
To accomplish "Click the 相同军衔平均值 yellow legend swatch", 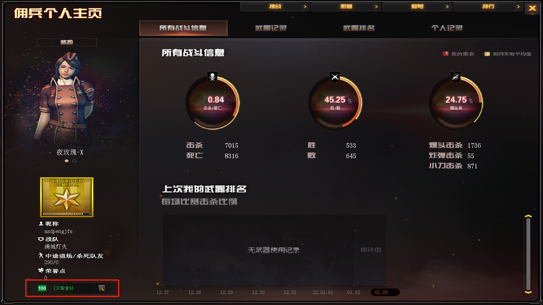I will [487, 54].
